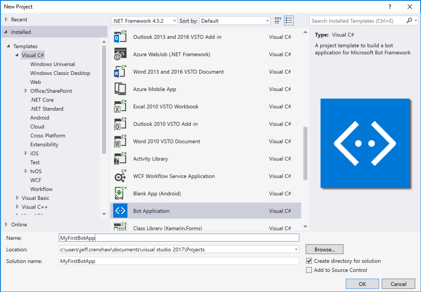Open the search options dropdown arrow
Image resolution: width=421 pixels, height=292 pixels.
(416, 21)
